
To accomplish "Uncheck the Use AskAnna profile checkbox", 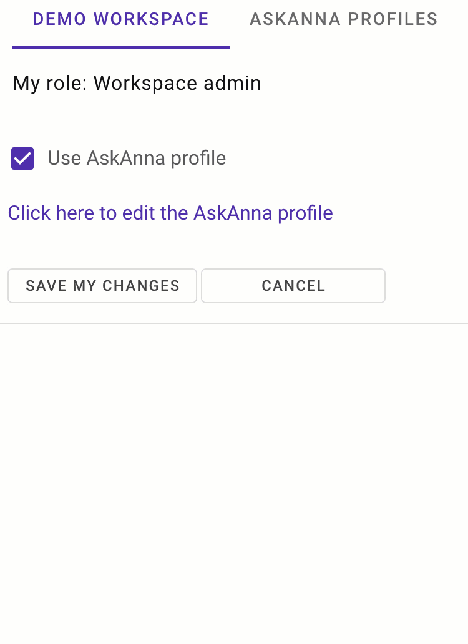I will 22,158.
